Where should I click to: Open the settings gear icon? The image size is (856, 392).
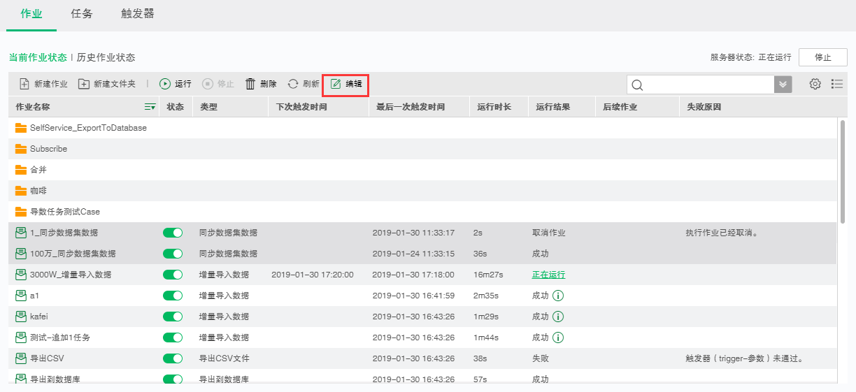tap(815, 84)
